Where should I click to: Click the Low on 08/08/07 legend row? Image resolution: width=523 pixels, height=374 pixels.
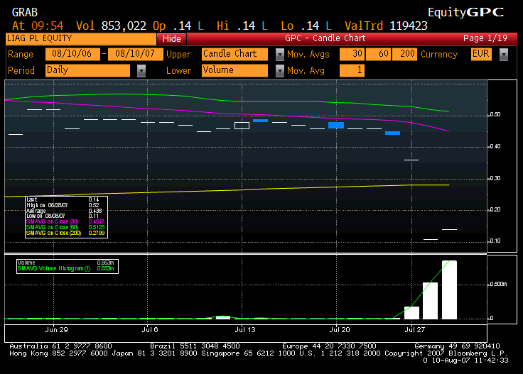click(x=63, y=216)
